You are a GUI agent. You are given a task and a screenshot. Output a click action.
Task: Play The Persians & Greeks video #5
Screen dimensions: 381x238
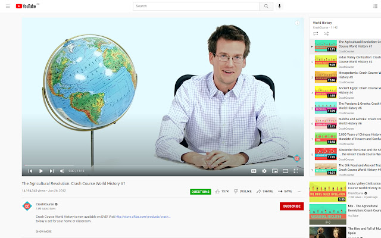[345, 108]
